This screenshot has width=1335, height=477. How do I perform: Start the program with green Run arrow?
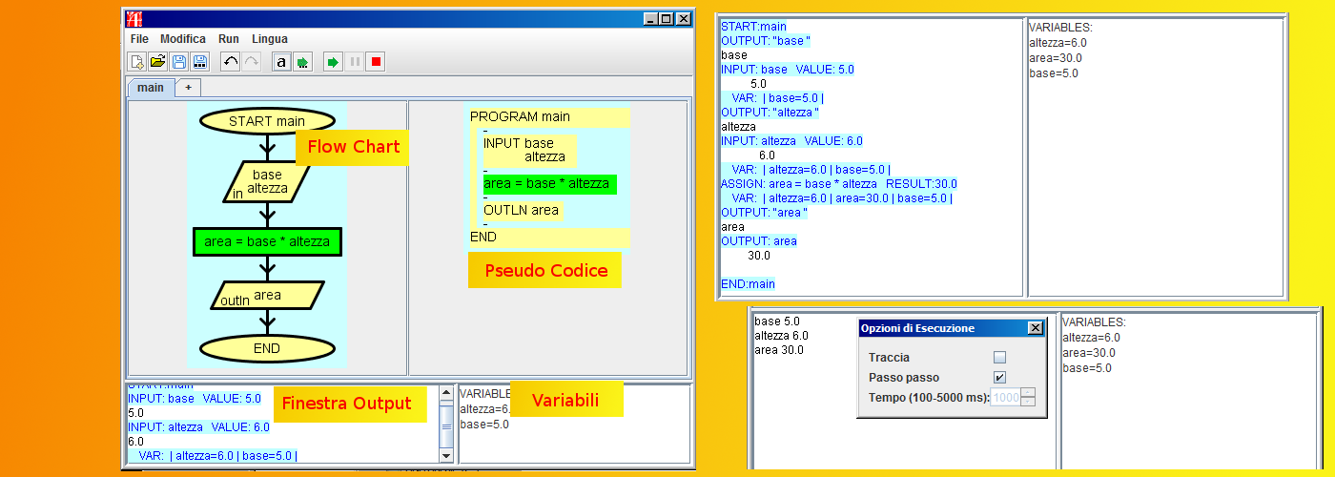click(333, 62)
